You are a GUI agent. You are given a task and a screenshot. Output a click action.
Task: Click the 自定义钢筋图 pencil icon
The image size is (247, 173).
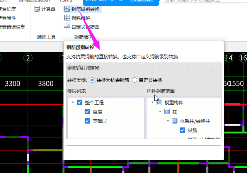click(x=67, y=26)
